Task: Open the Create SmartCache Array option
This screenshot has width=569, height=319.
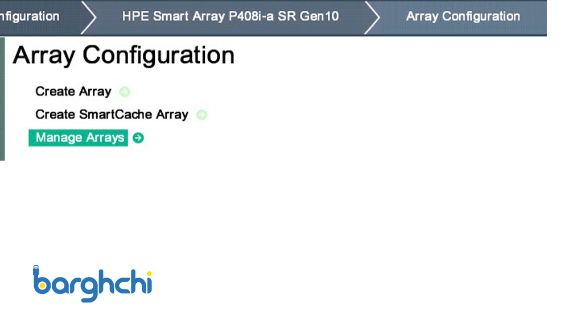Action: click(x=112, y=115)
